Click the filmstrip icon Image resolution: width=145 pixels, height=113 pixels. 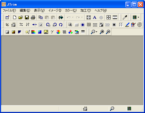(115, 17)
